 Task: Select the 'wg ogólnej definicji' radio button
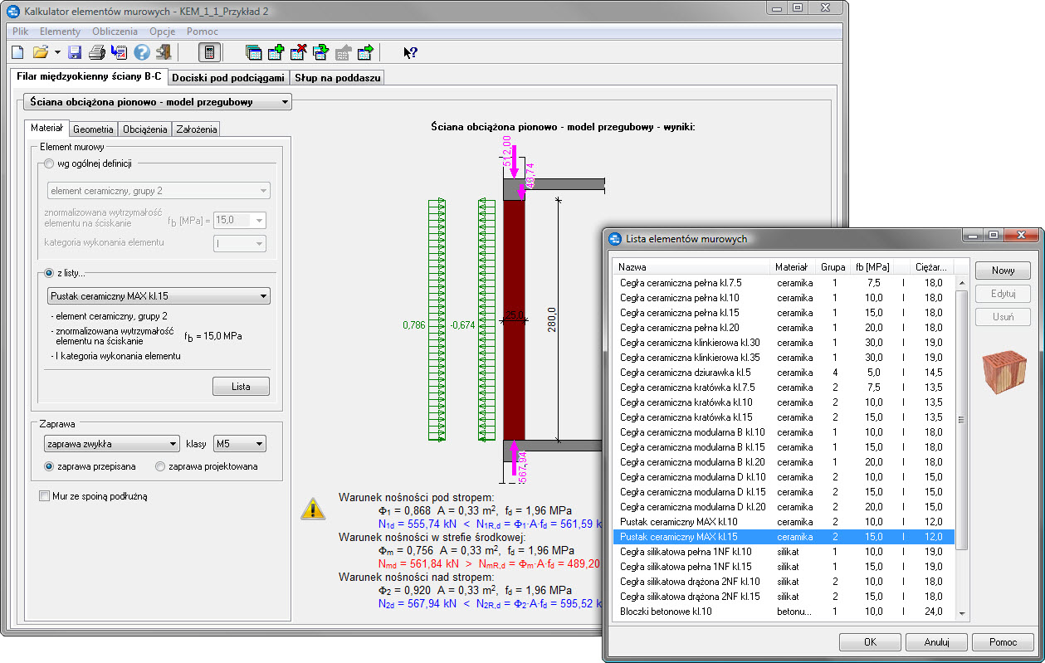(x=50, y=163)
